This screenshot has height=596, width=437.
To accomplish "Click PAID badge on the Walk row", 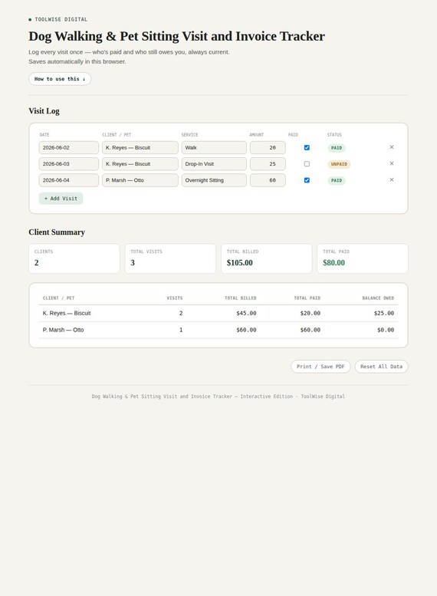I will point(337,148).
